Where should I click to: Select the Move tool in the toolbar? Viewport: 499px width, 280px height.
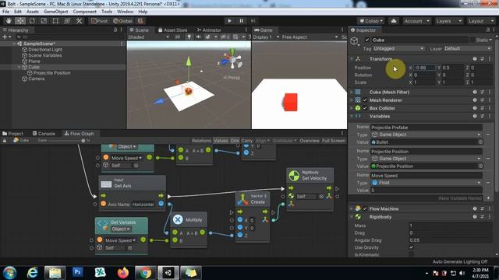[20, 21]
